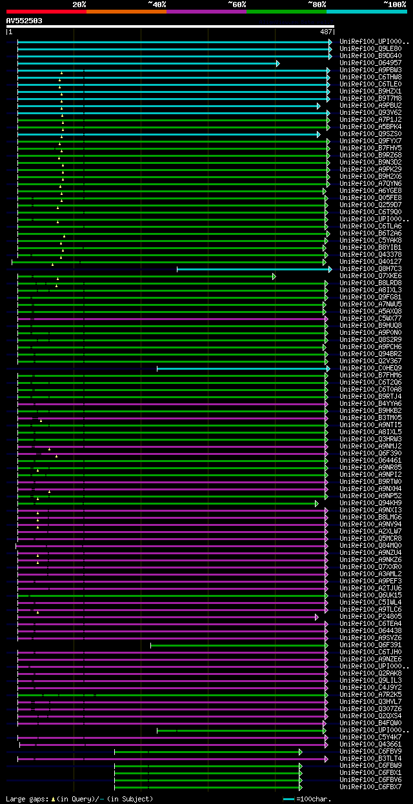Select the UniRef100_Q7XKE6 label
413x804 pixels.
370,276
